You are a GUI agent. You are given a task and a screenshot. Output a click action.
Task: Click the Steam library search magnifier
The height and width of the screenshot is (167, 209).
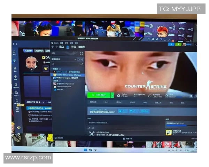pyautogui.click(x=53, y=64)
